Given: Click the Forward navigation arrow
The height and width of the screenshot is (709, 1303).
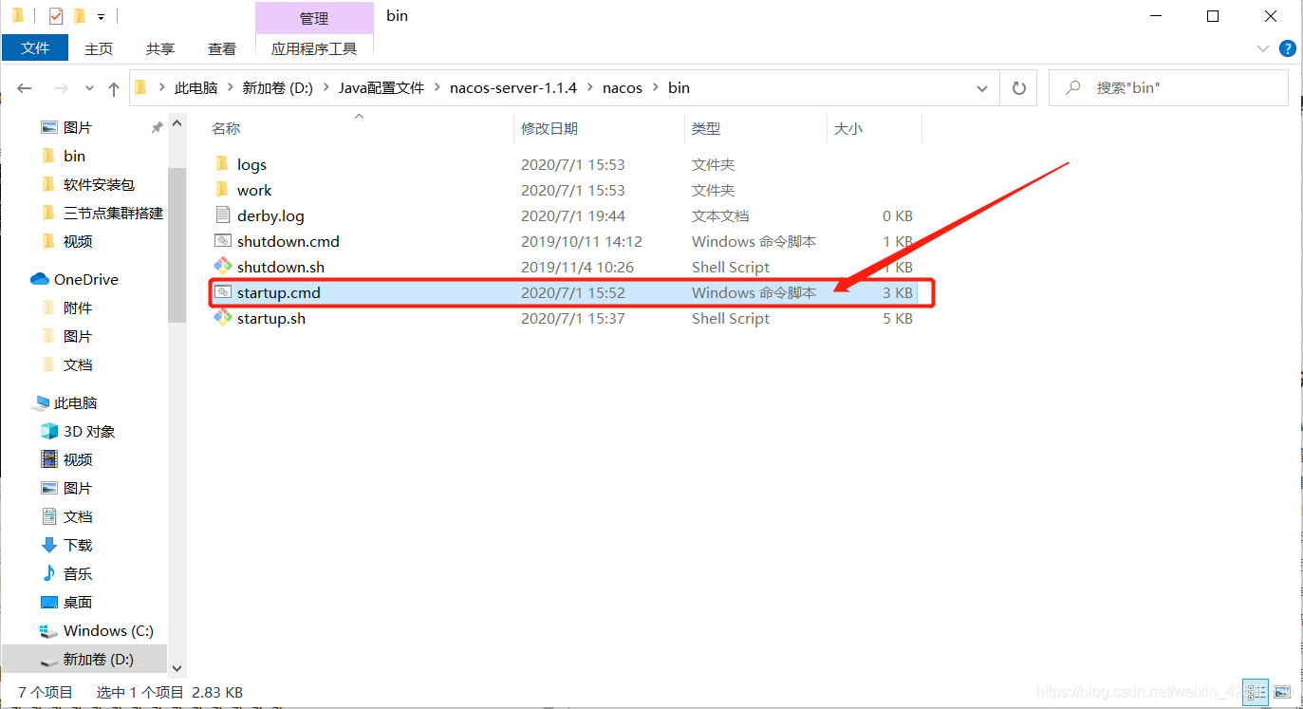Looking at the screenshot, I should point(61,88).
